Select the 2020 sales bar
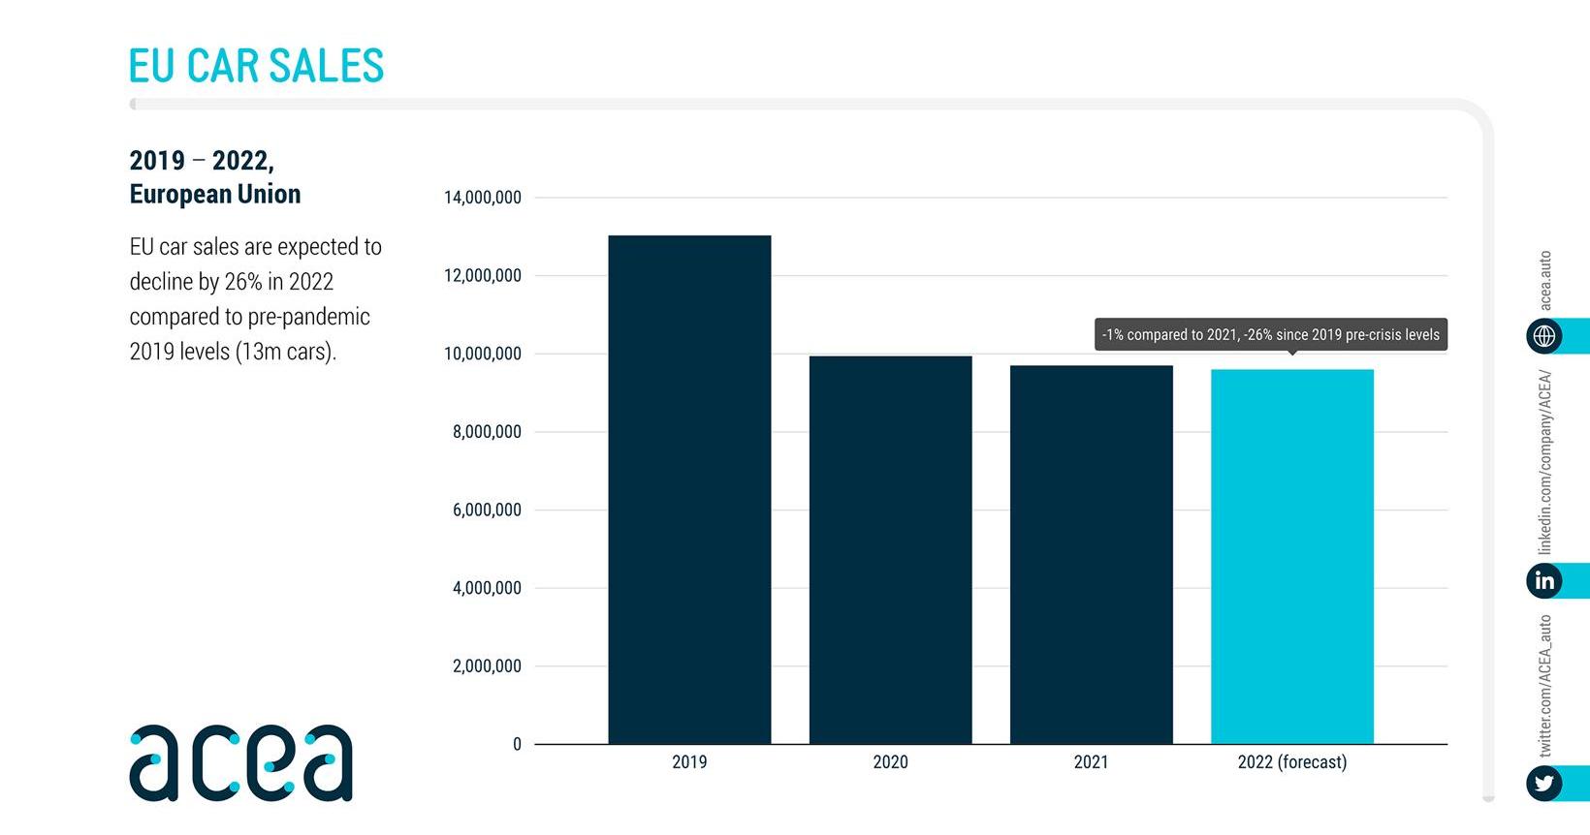Image resolution: width=1590 pixels, height=835 pixels. click(890, 549)
